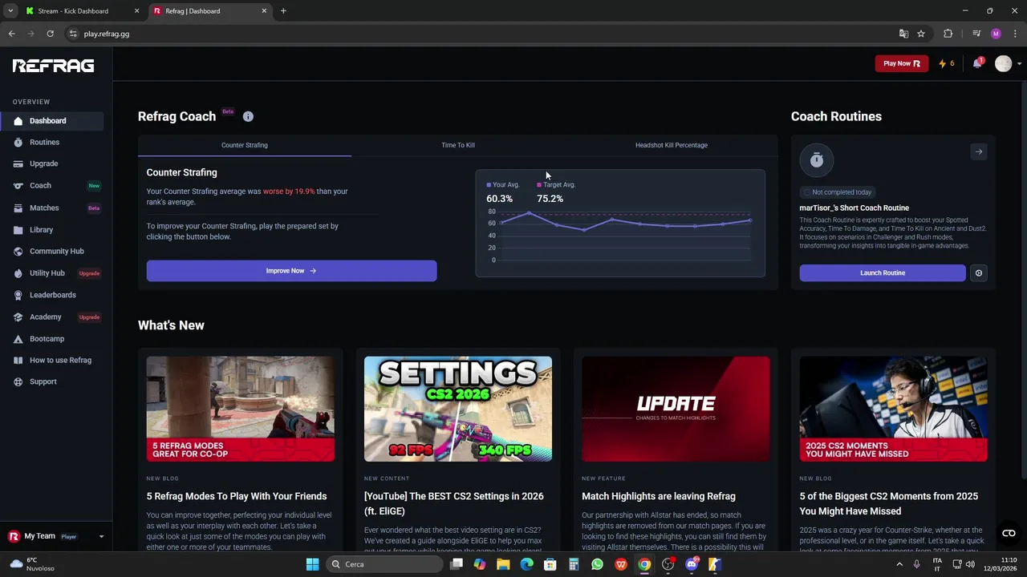1027x577 pixels.
Task: Click the browser back arrow
Action: pyautogui.click(x=11, y=34)
